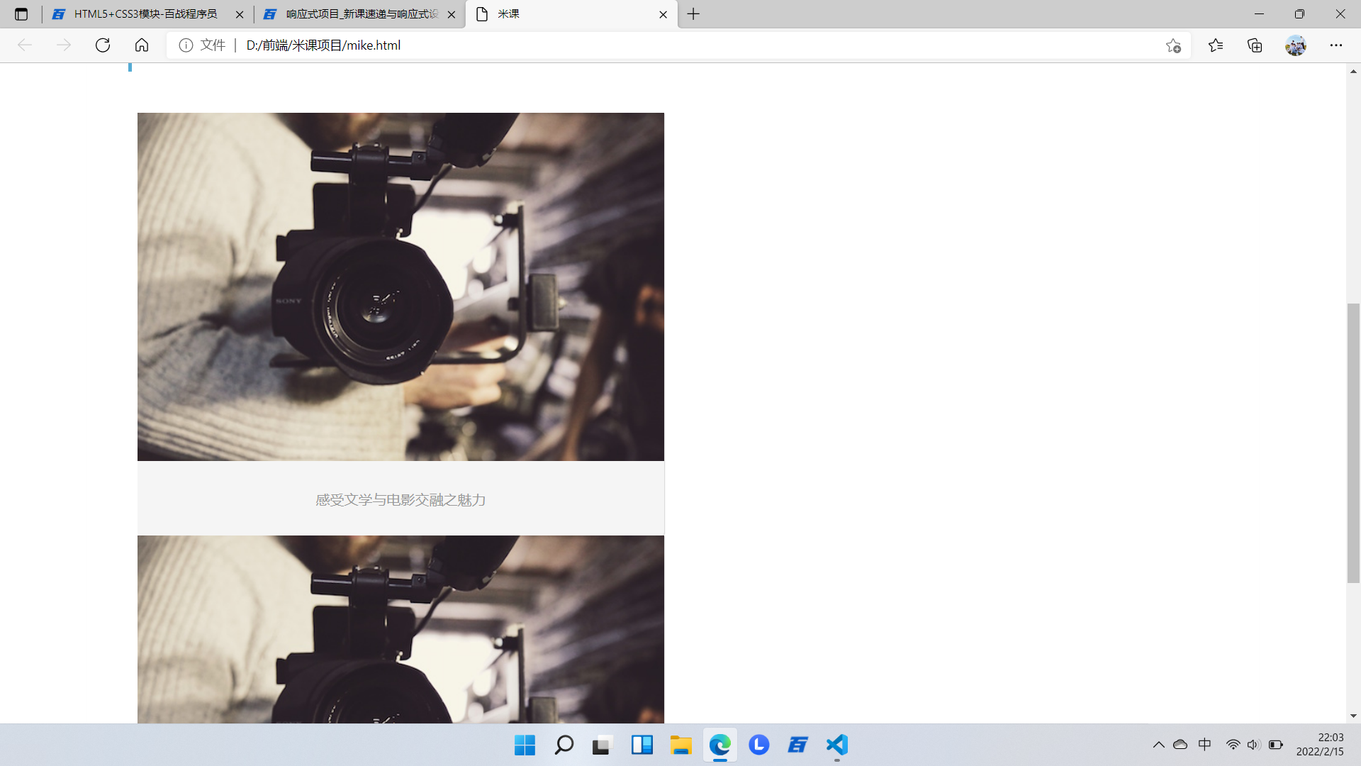View site information icon
The height and width of the screenshot is (766, 1361).
(x=186, y=45)
